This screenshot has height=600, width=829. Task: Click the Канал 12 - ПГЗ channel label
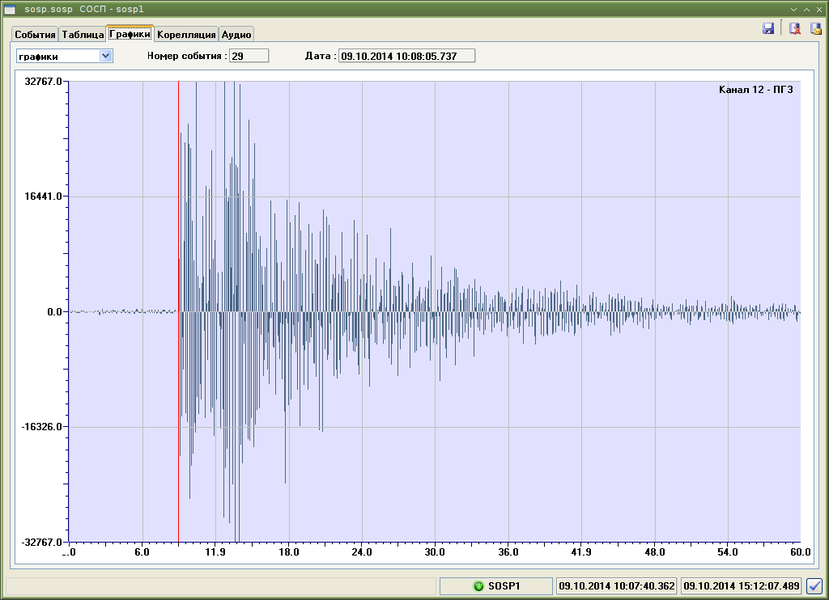pos(755,90)
